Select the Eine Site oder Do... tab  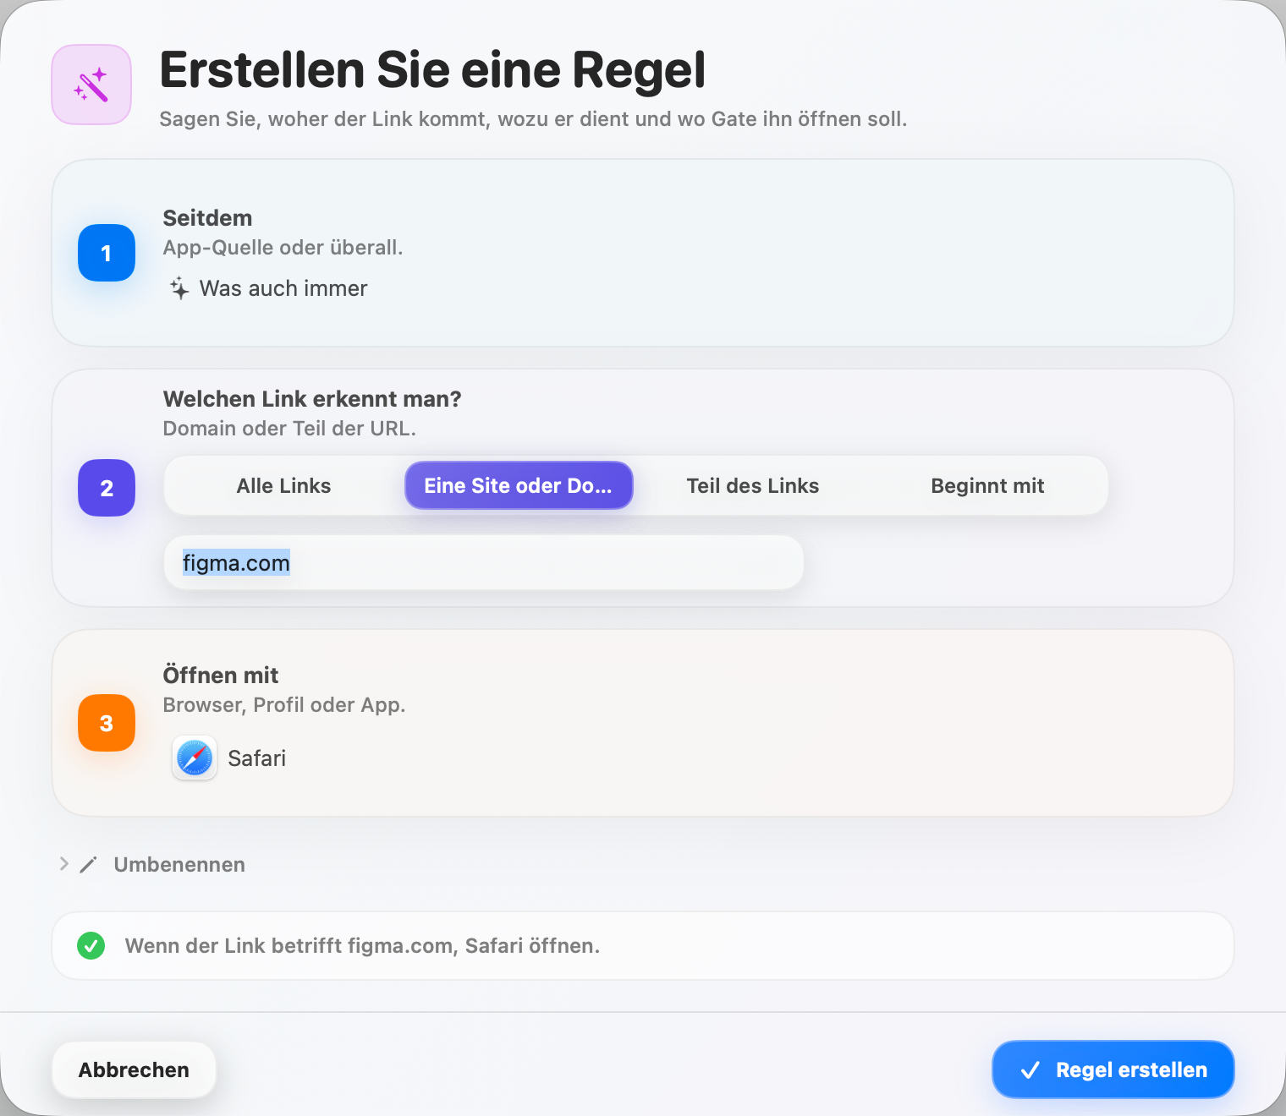point(519,486)
